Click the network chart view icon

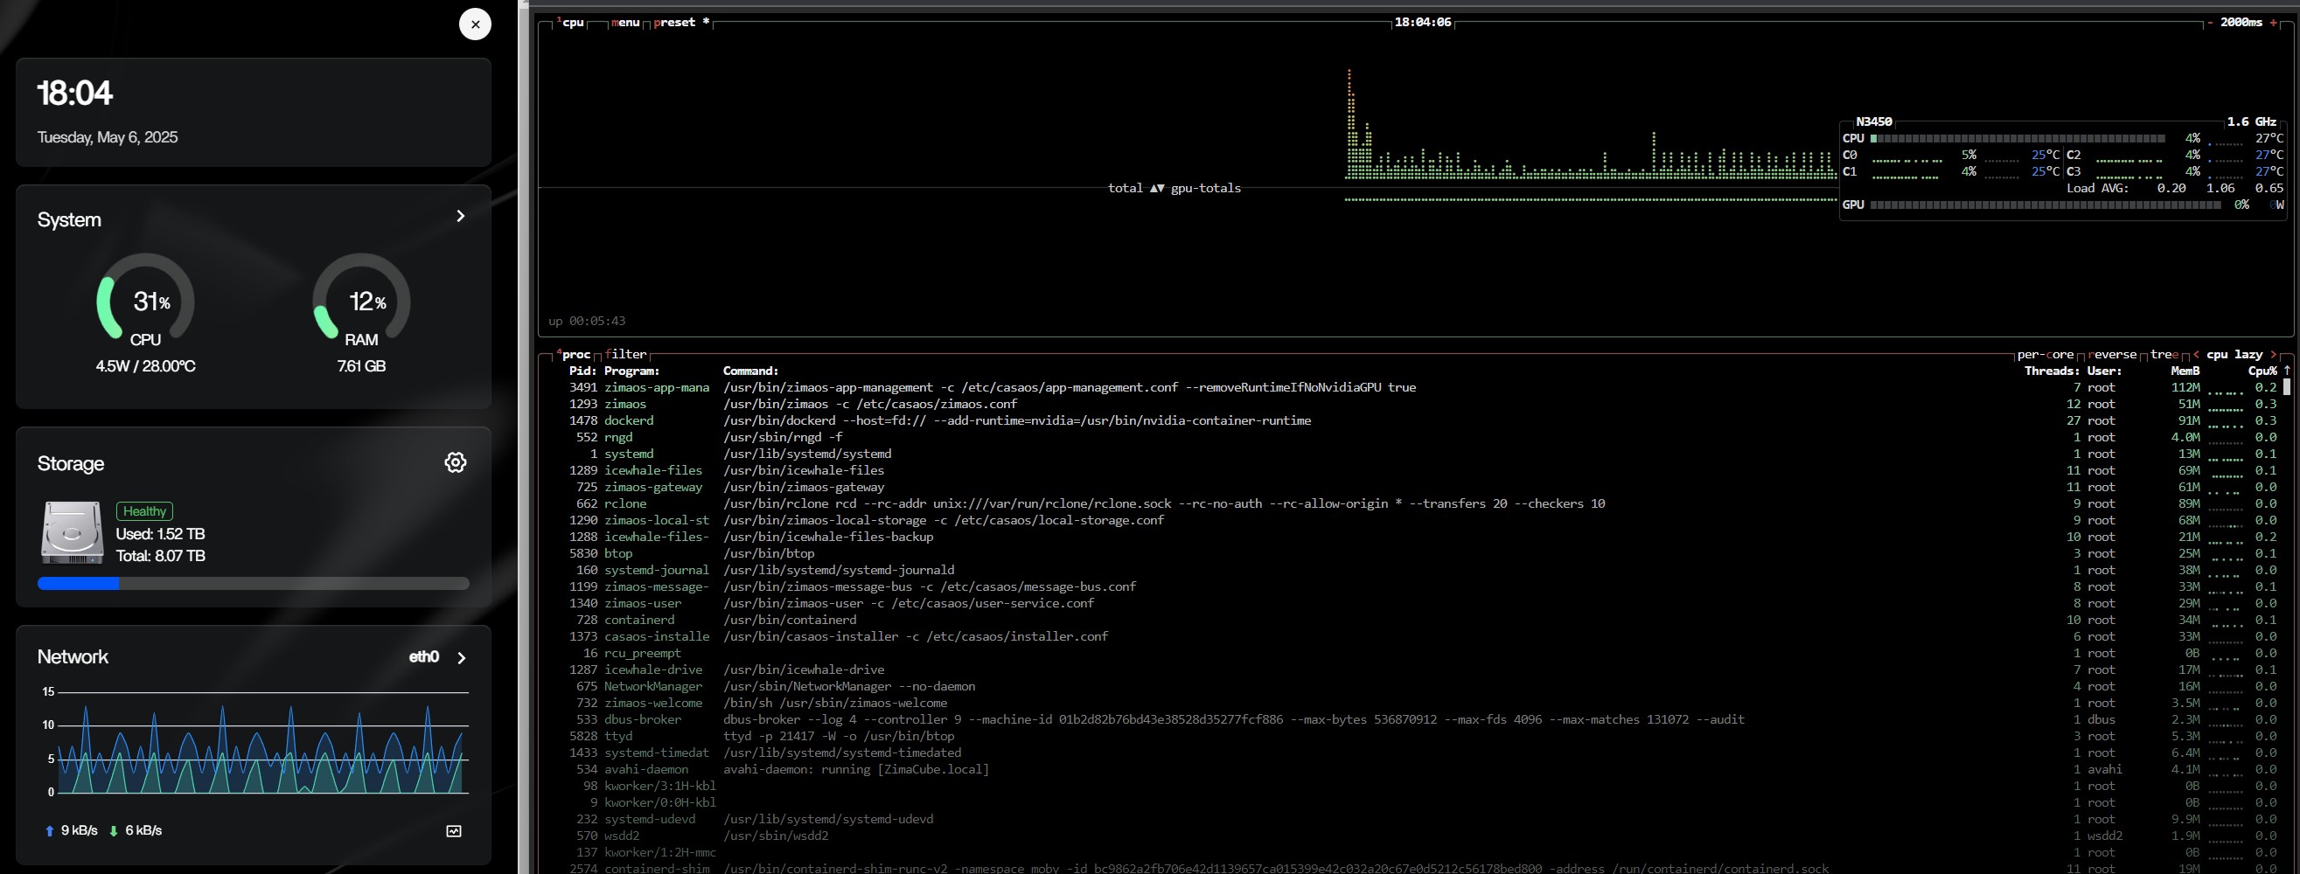pos(454,831)
